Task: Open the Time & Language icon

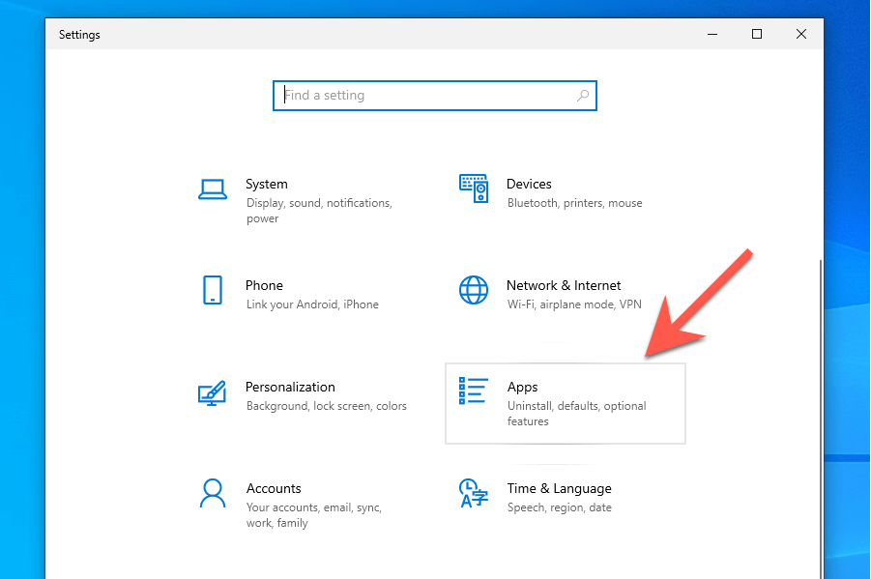Action: pos(474,493)
